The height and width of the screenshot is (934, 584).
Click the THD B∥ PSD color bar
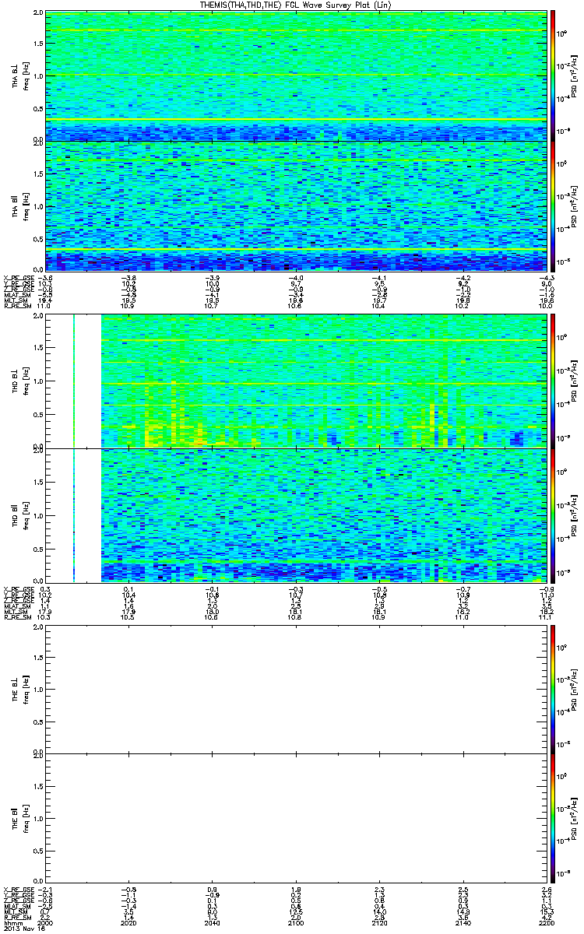pyautogui.click(x=552, y=515)
